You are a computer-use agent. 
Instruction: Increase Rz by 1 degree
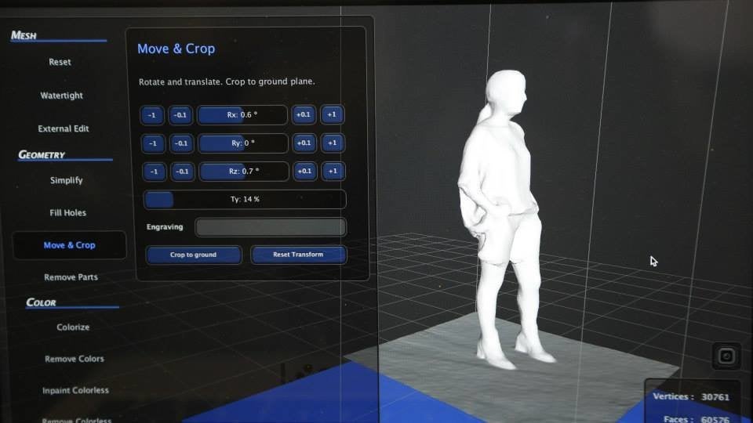point(333,172)
